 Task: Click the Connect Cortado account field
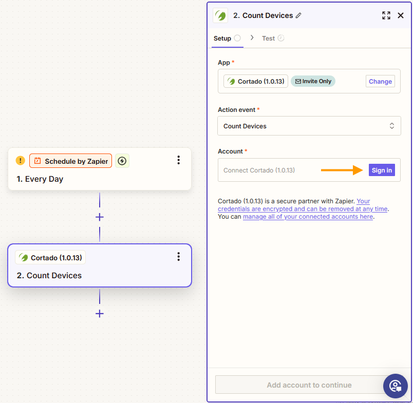[x=309, y=170]
